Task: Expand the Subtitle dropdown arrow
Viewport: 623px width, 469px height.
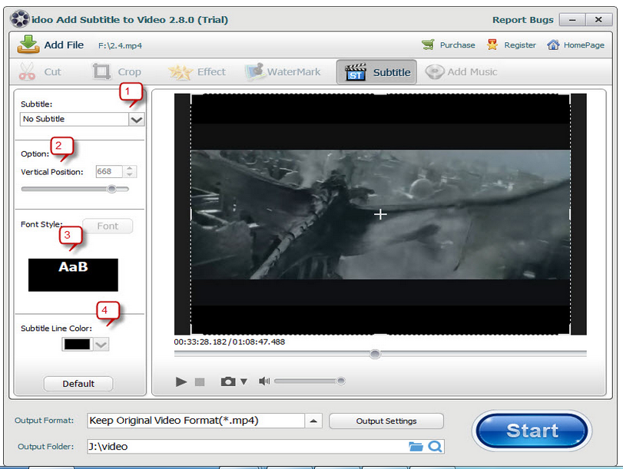Action: tap(136, 120)
